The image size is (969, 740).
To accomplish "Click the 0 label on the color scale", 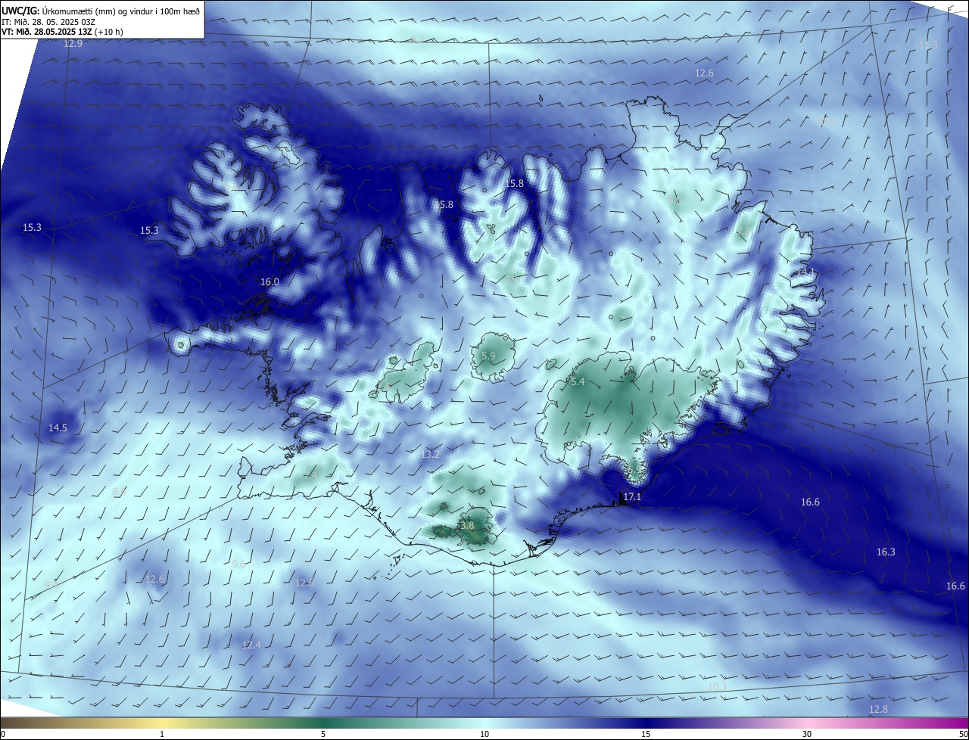I will [3, 734].
